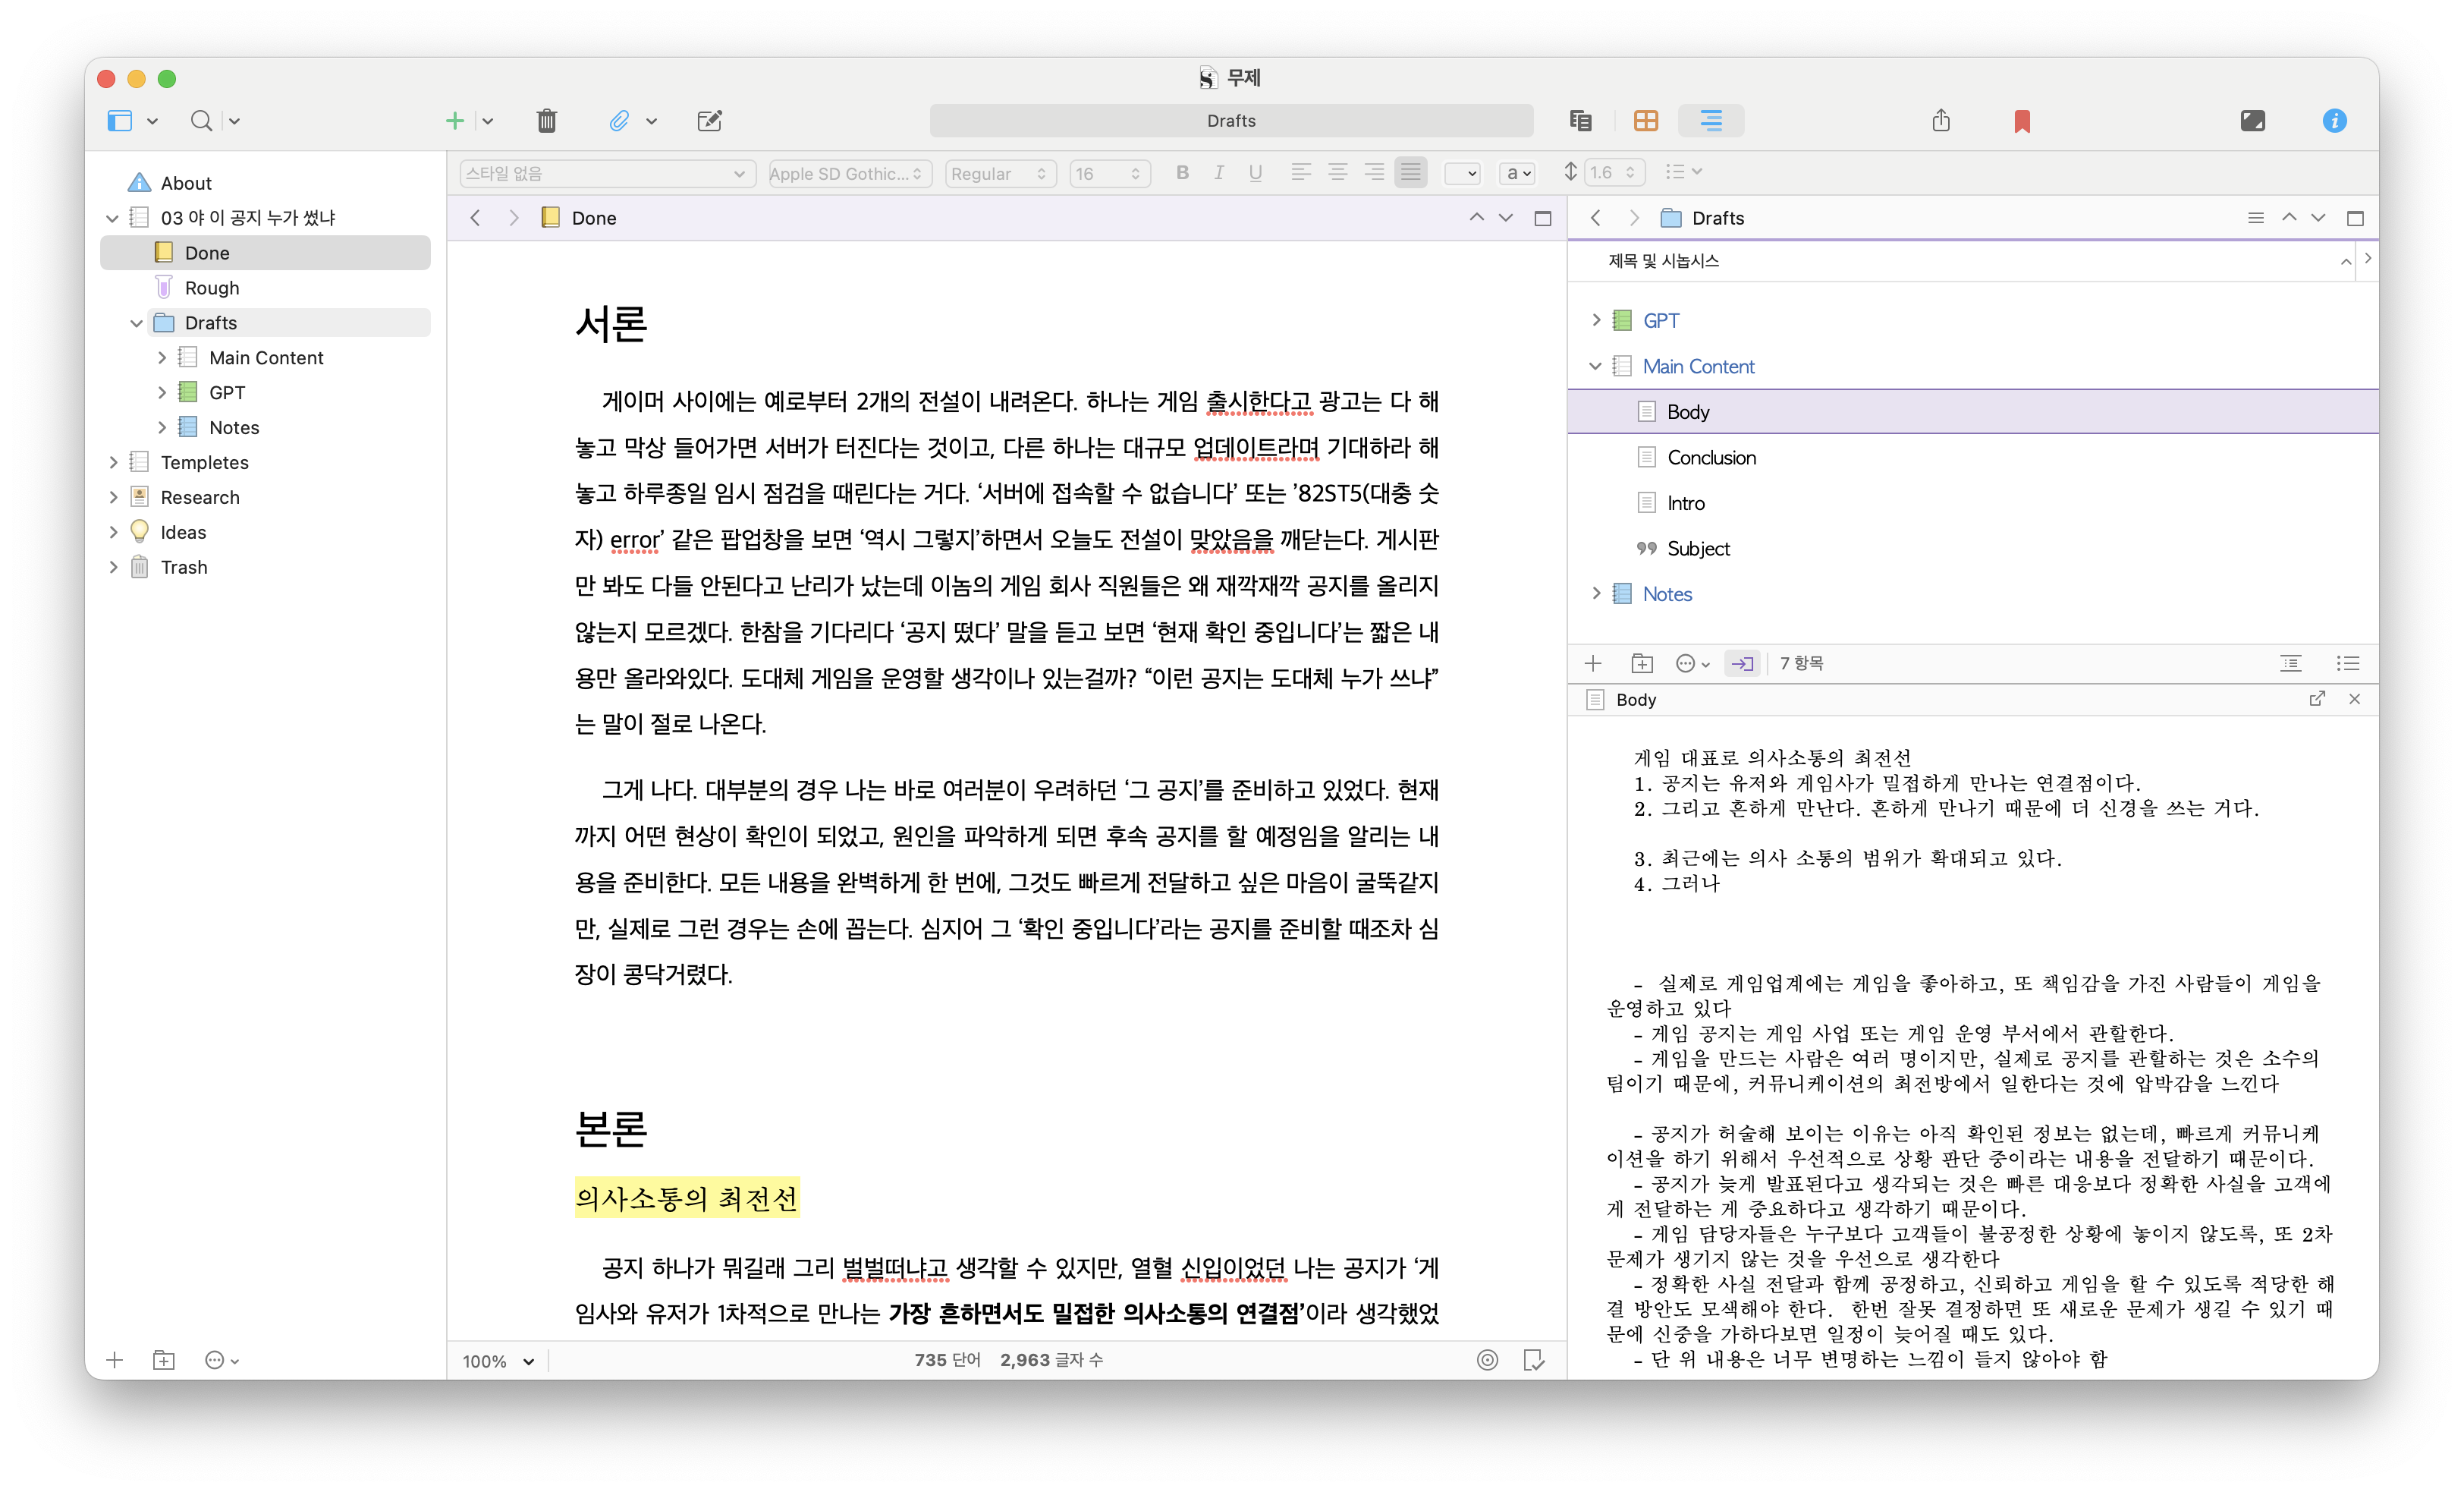Click the trash icon in the toolbar
Screen dimensions: 2464x1492
(546, 121)
